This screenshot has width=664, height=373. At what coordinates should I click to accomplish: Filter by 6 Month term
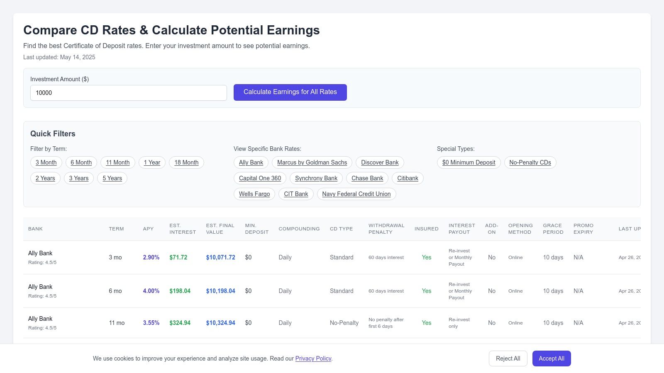(x=81, y=162)
